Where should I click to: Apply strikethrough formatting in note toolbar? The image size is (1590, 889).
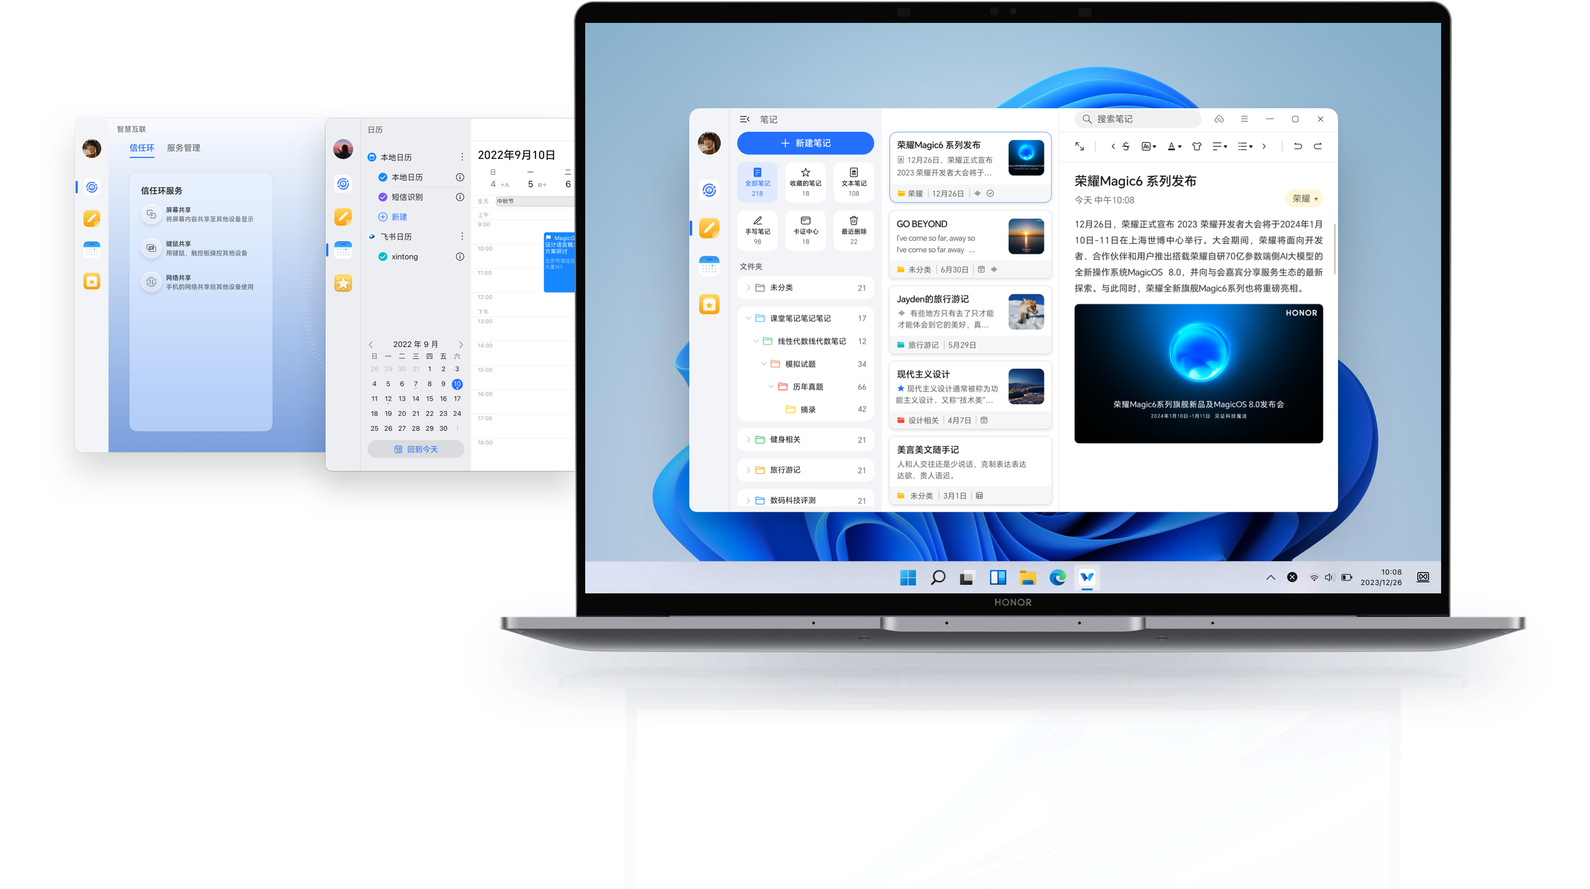tap(1126, 146)
